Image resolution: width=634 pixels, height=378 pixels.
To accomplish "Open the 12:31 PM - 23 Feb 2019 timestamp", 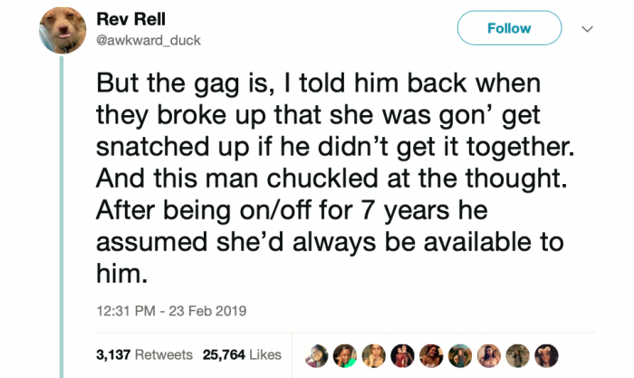I will tap(171, 311).
